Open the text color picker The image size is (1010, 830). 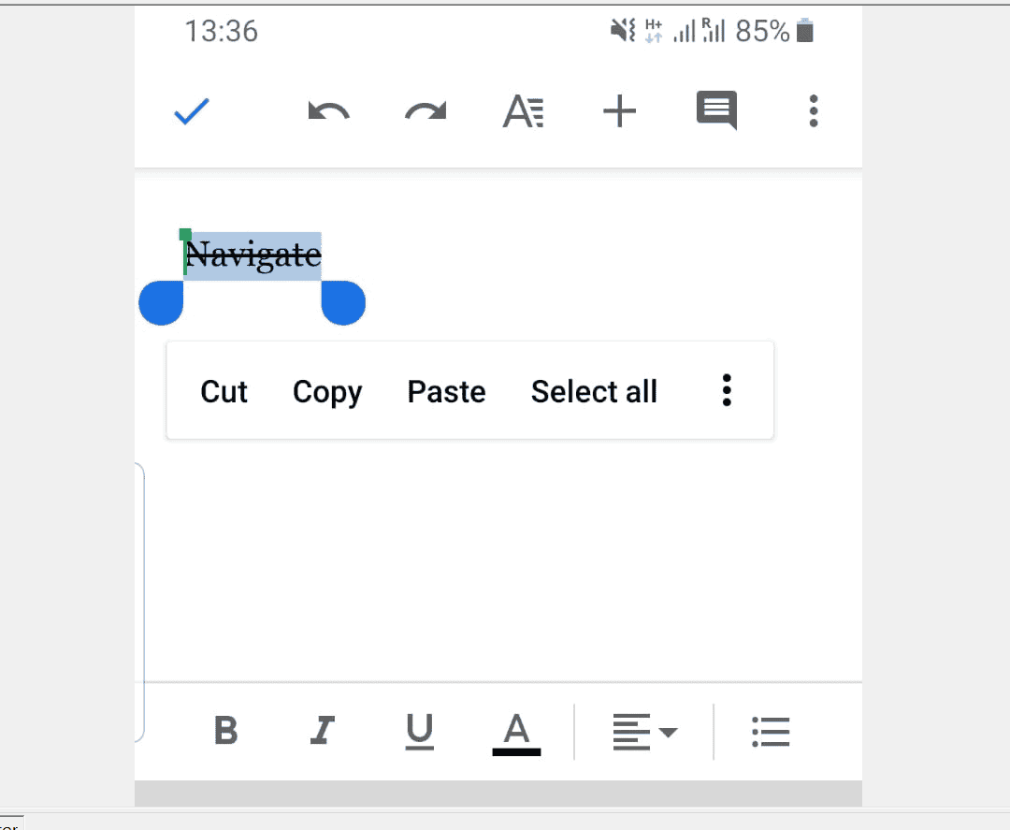click(x=516, y=732)
